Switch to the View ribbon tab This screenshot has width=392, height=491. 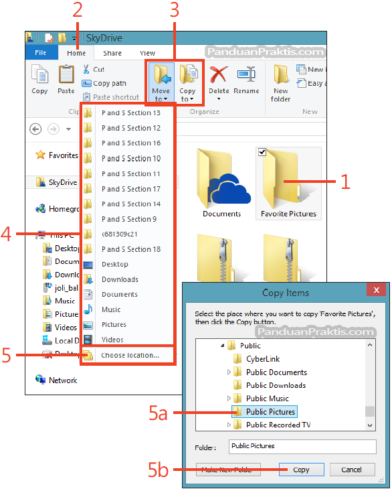pyautogui.click(x=147, y=53)
